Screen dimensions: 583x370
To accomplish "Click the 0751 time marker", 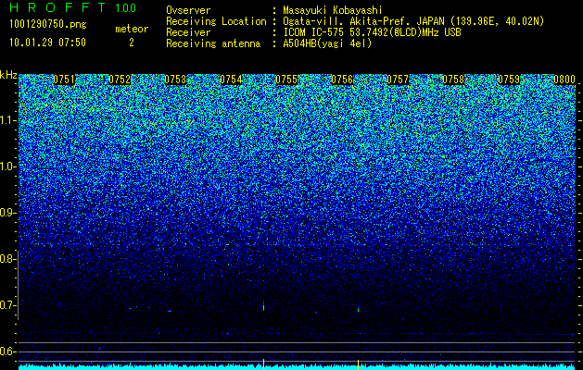I will point(64,80).
